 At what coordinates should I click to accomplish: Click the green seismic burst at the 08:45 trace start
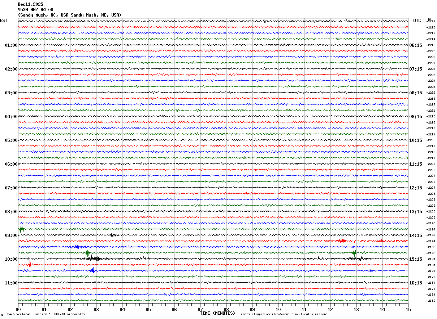(x=21, y=229)
